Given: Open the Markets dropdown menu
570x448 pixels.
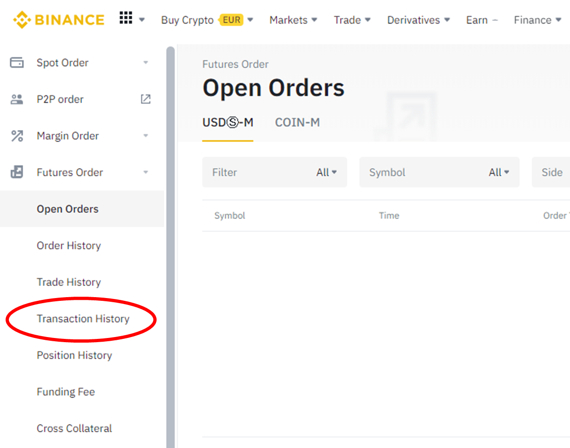Looking at the screenshot, I should click(x=293, y=20).
